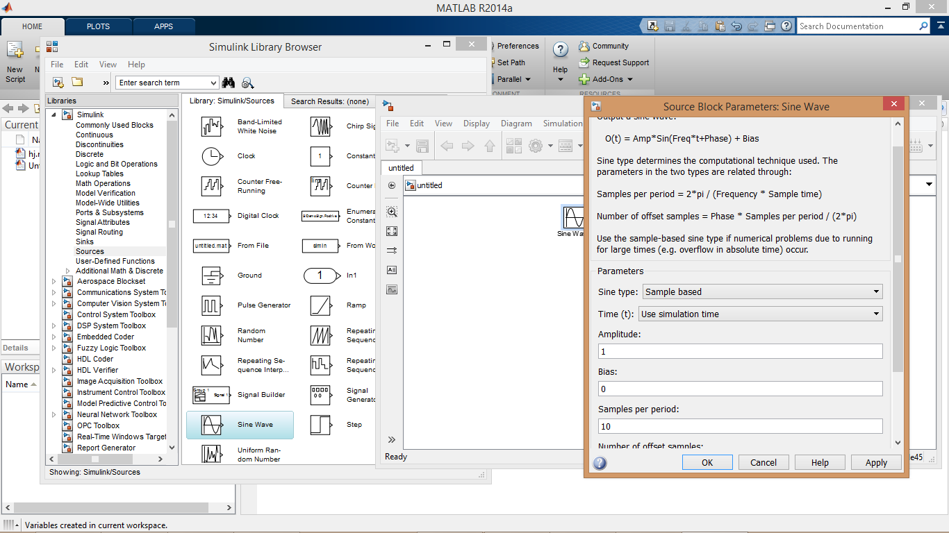Expand the Additional Math & Discrete node

(67, 271)
